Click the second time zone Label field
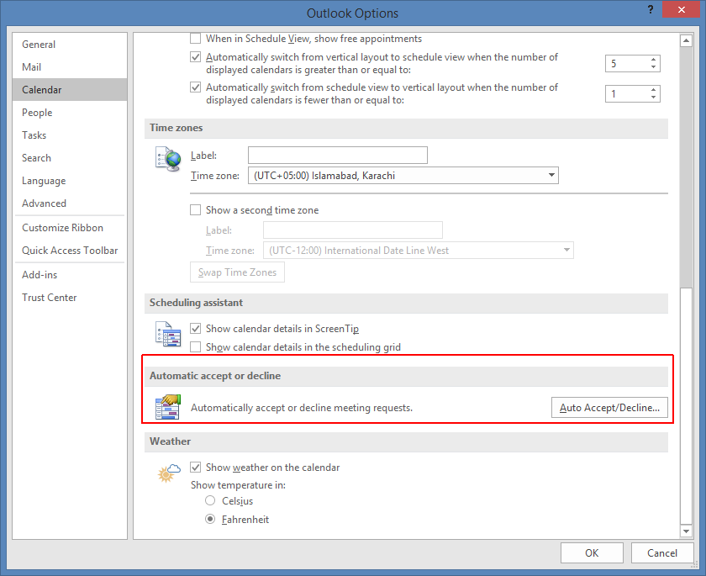This screenshot has height=576, width=706. pos(352,230)
